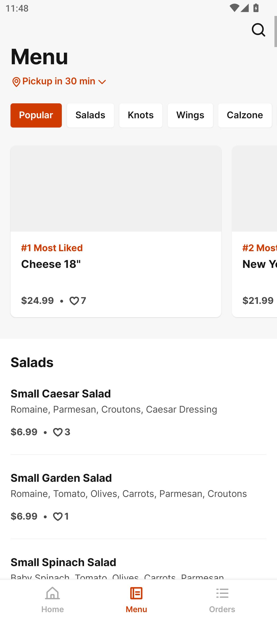Select the Calzone category chip
This screenshot has width=277, height=617.
point(245,115)
